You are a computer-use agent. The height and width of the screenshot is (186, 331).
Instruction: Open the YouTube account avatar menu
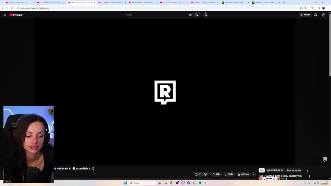(323, 15)
